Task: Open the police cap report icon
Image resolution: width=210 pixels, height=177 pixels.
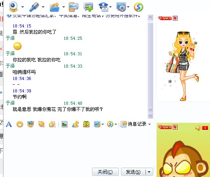Action: pyautogui.click(x=104, y=7)
